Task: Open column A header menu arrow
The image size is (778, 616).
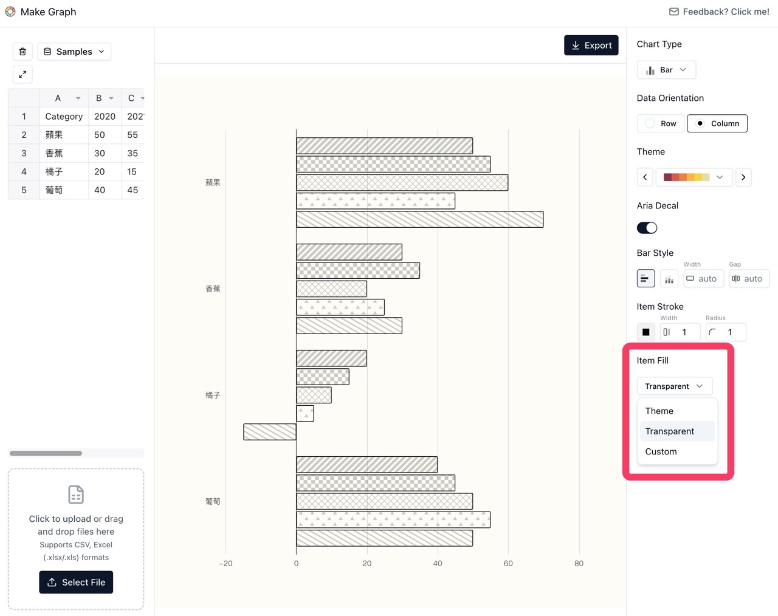Action: [78, 98]
